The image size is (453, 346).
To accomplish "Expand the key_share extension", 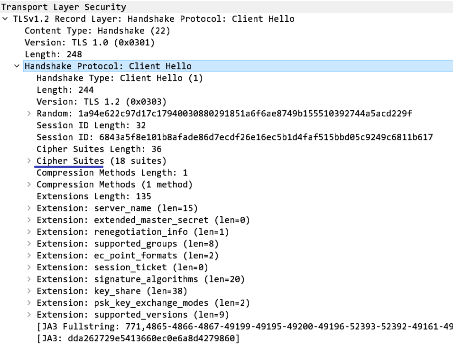I will (x=29, y=291).
